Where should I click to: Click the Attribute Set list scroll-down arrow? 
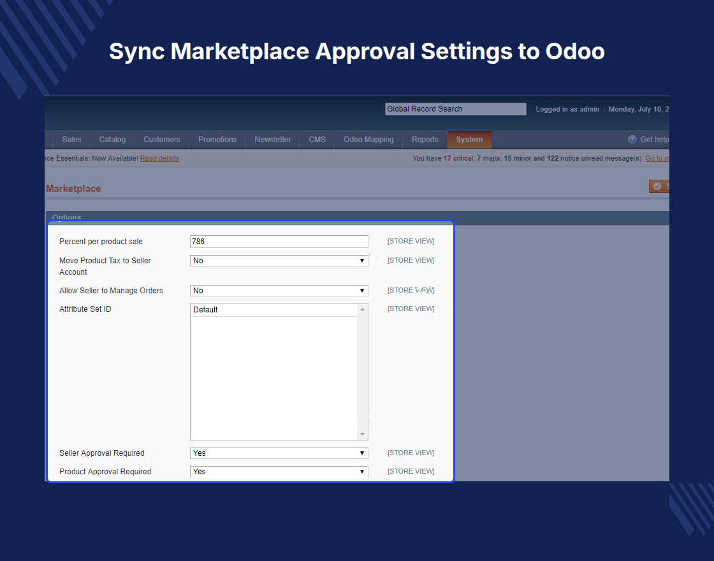(363, 434)
